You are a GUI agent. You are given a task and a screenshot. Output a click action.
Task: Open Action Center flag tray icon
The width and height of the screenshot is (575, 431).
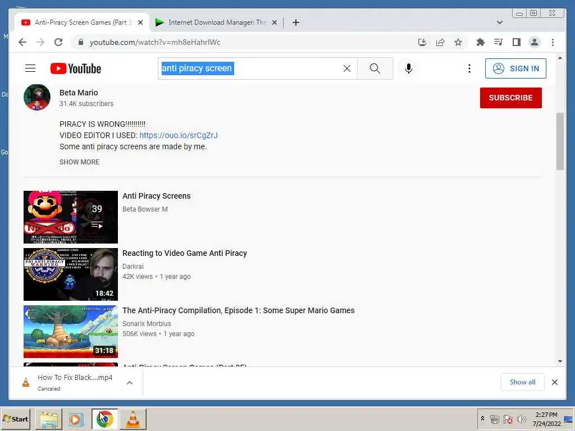coord(508,419)
